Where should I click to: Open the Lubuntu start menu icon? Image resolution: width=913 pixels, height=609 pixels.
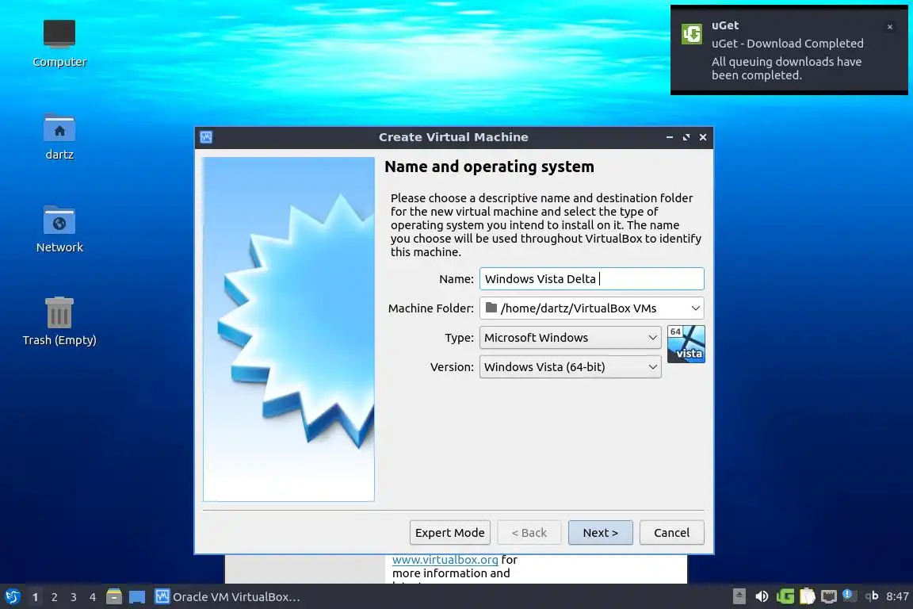coord(12,596)
